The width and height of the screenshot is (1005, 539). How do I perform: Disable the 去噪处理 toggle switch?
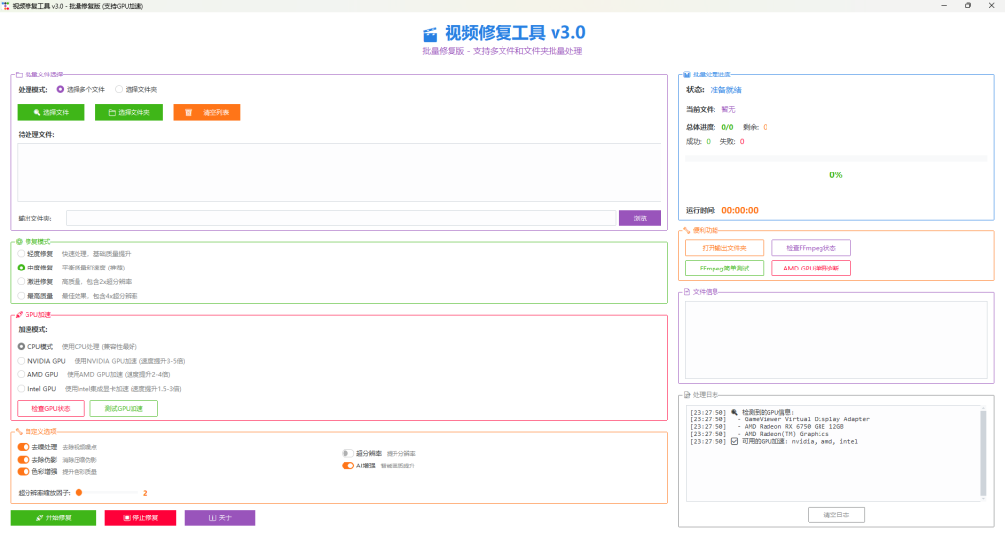click(24, 447)
